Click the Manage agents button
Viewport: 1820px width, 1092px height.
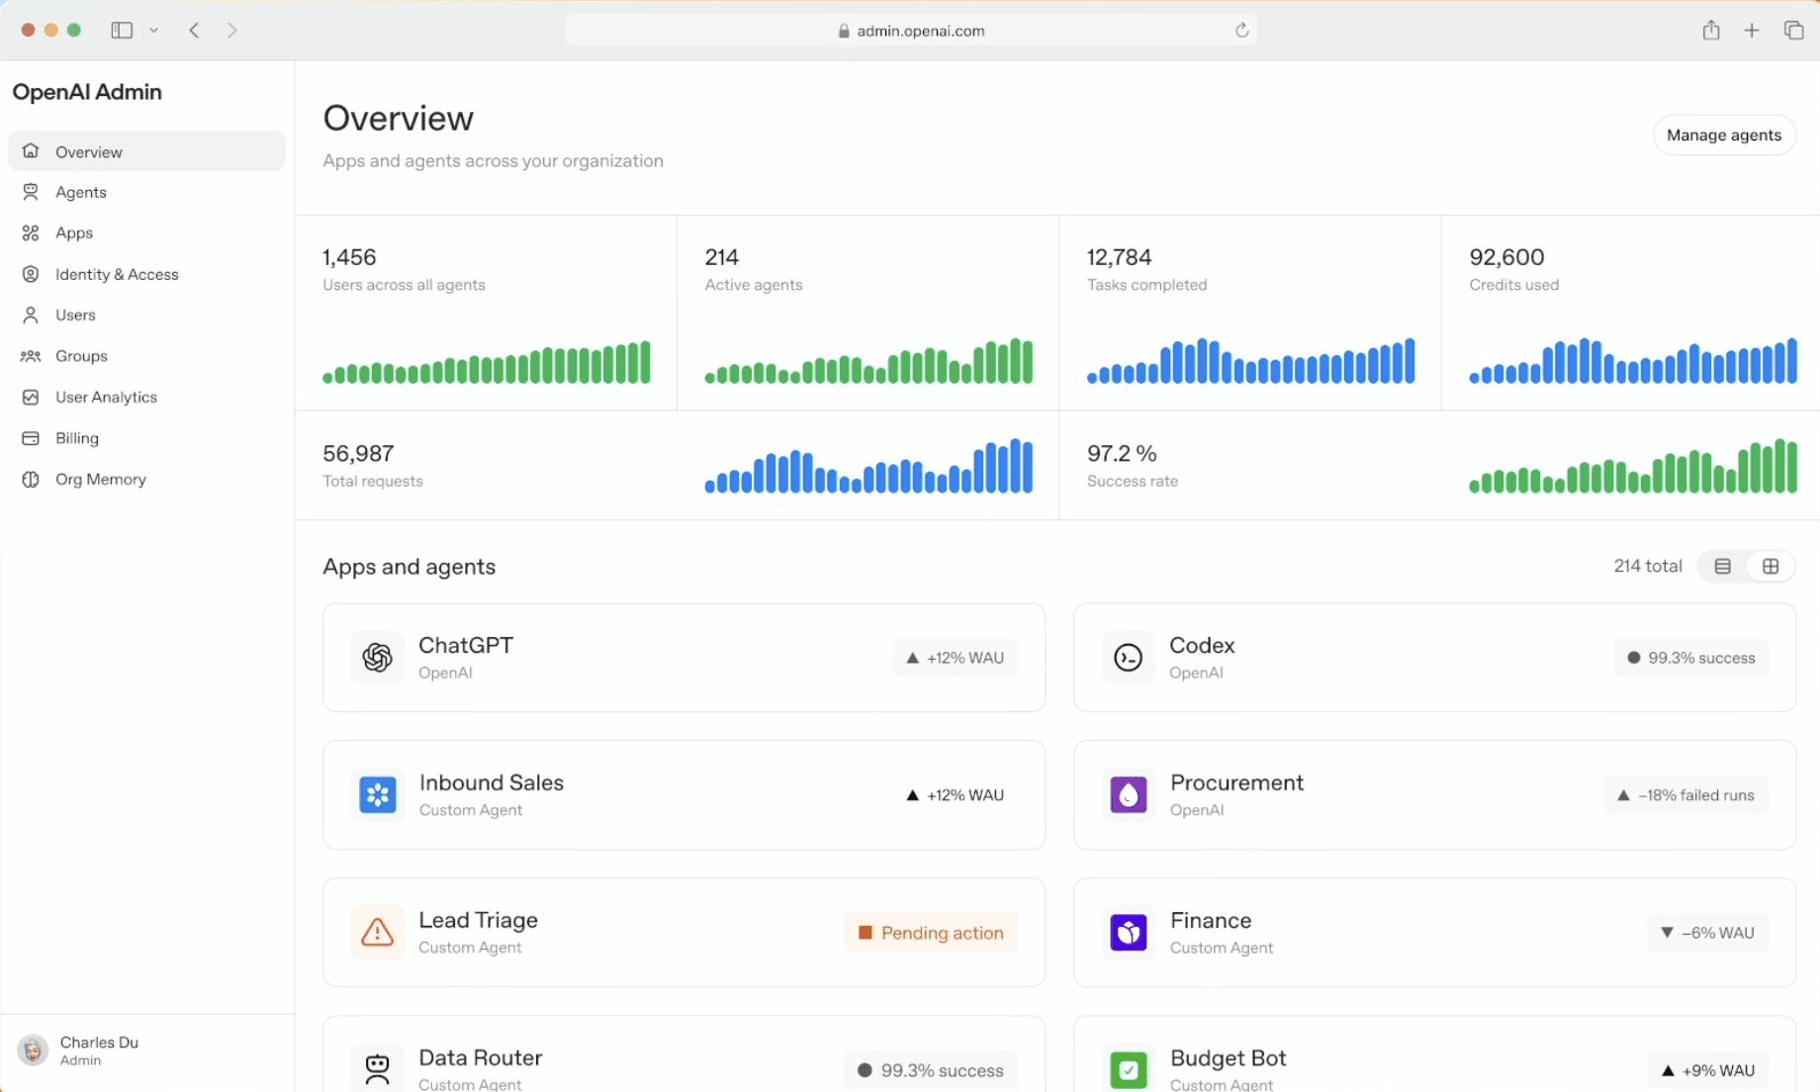click(x=1724, y=135)
